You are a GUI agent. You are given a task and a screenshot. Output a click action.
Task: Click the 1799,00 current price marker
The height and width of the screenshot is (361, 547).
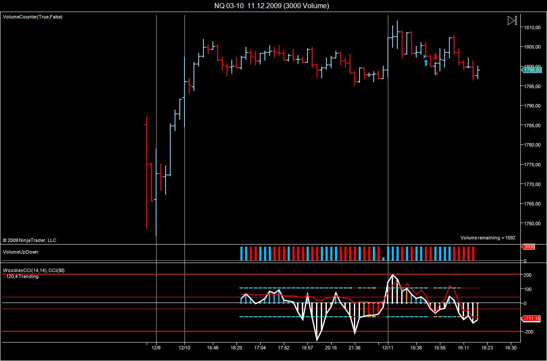click(532, 70)
